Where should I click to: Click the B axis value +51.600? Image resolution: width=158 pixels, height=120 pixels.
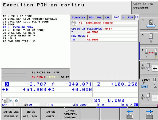pos(35,89)
